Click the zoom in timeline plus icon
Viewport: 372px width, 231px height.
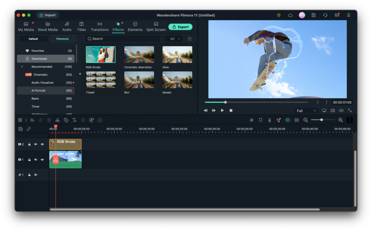340,120
